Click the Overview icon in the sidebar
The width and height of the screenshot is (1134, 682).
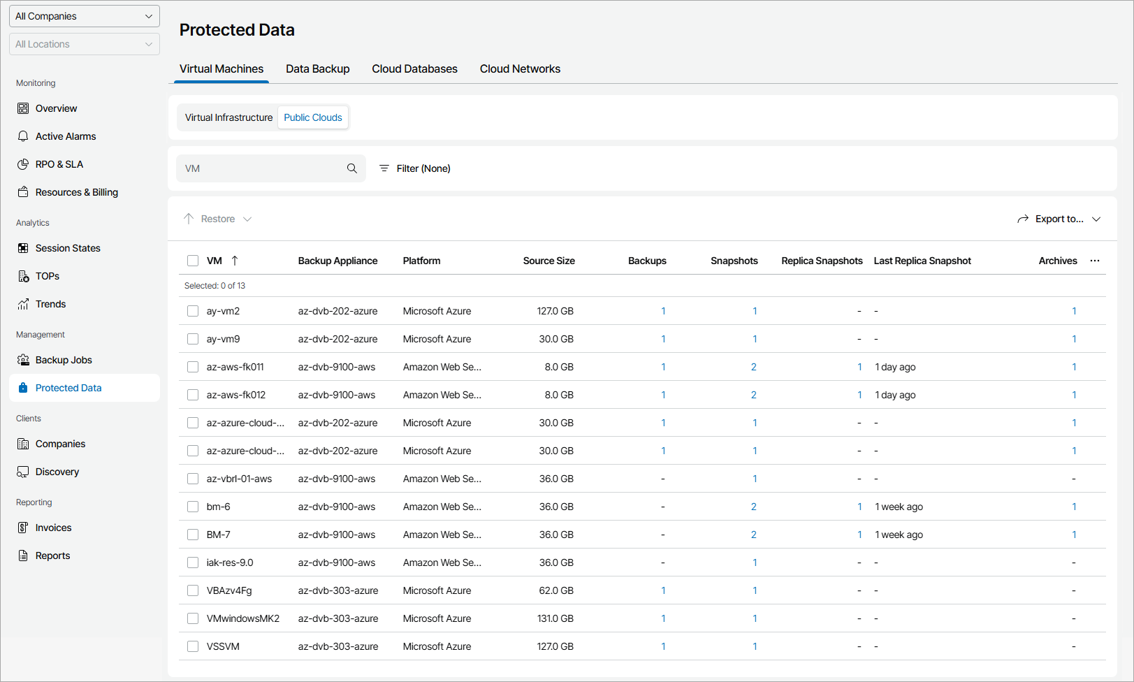[23, 108]
